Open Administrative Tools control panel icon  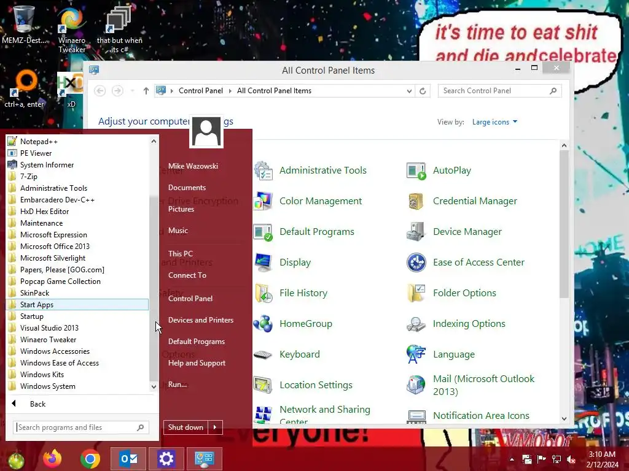tap(263, 170)
